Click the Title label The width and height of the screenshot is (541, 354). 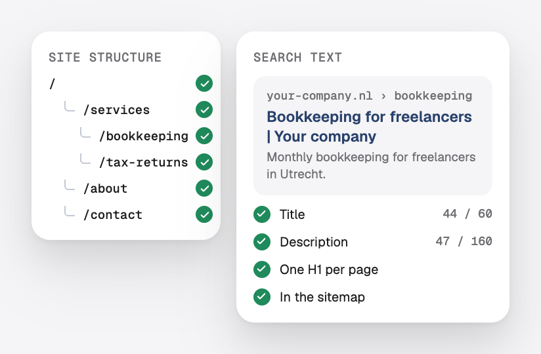(x=292, y=214)
